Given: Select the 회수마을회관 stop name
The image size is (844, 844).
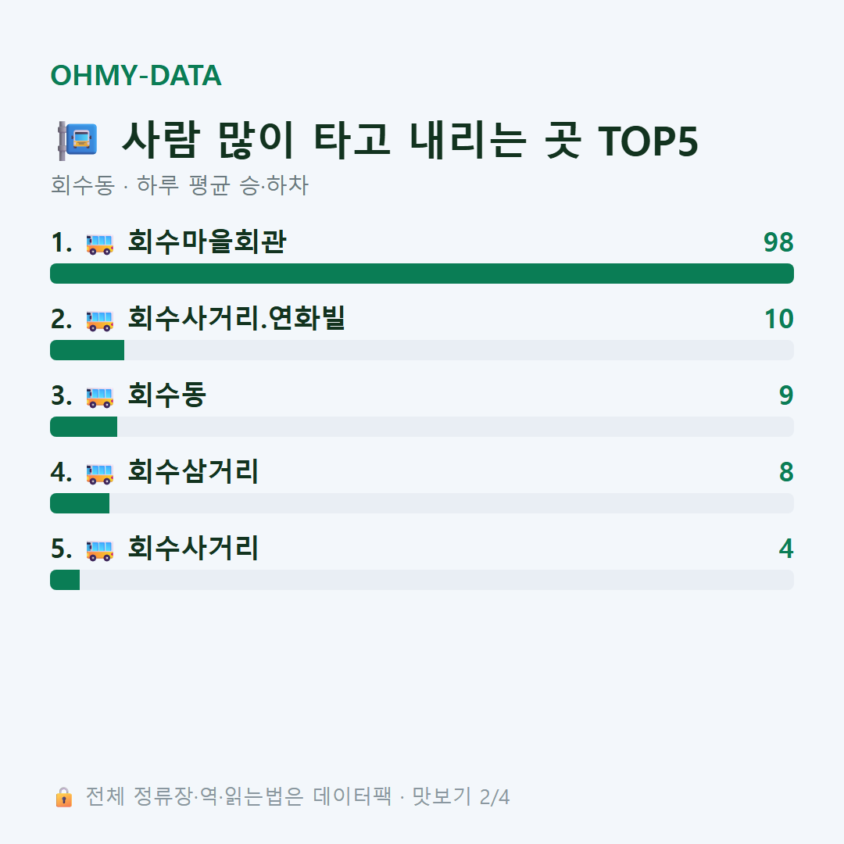Looking at the screenshot, I should (x=207, y=241).
